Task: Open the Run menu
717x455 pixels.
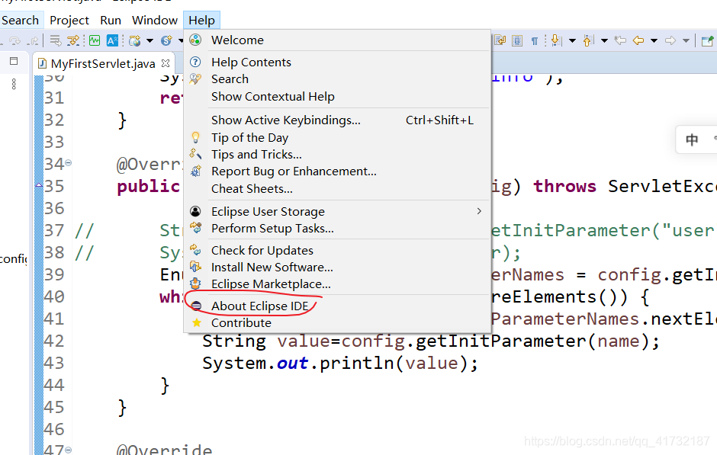Action: click(x=111, y=21)
